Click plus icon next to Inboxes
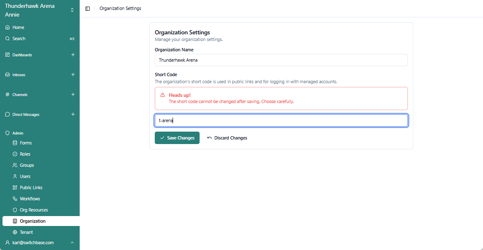This screenshot has height=250, width=483. pyautogui.click(x=73, y=75)
